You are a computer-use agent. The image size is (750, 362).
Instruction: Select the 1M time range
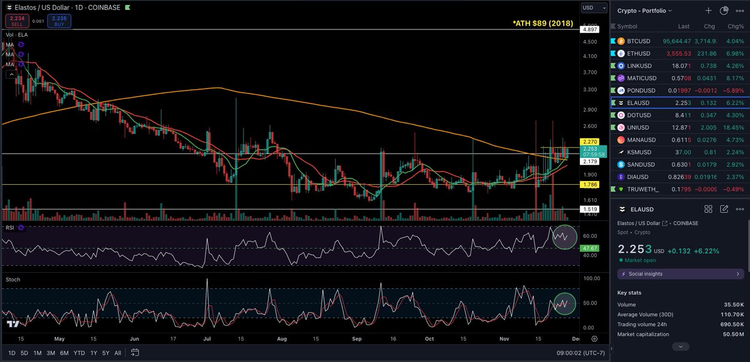click(39, 353)
